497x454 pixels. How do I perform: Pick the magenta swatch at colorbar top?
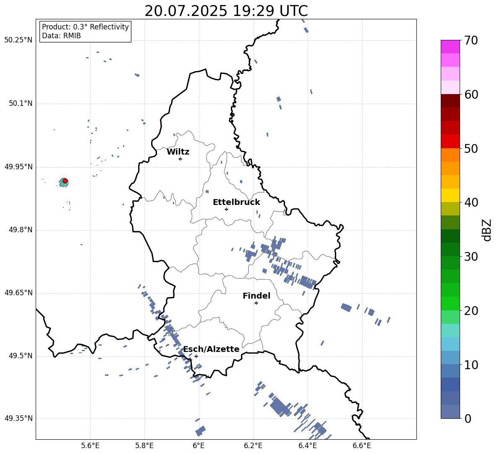pos(450,47)
